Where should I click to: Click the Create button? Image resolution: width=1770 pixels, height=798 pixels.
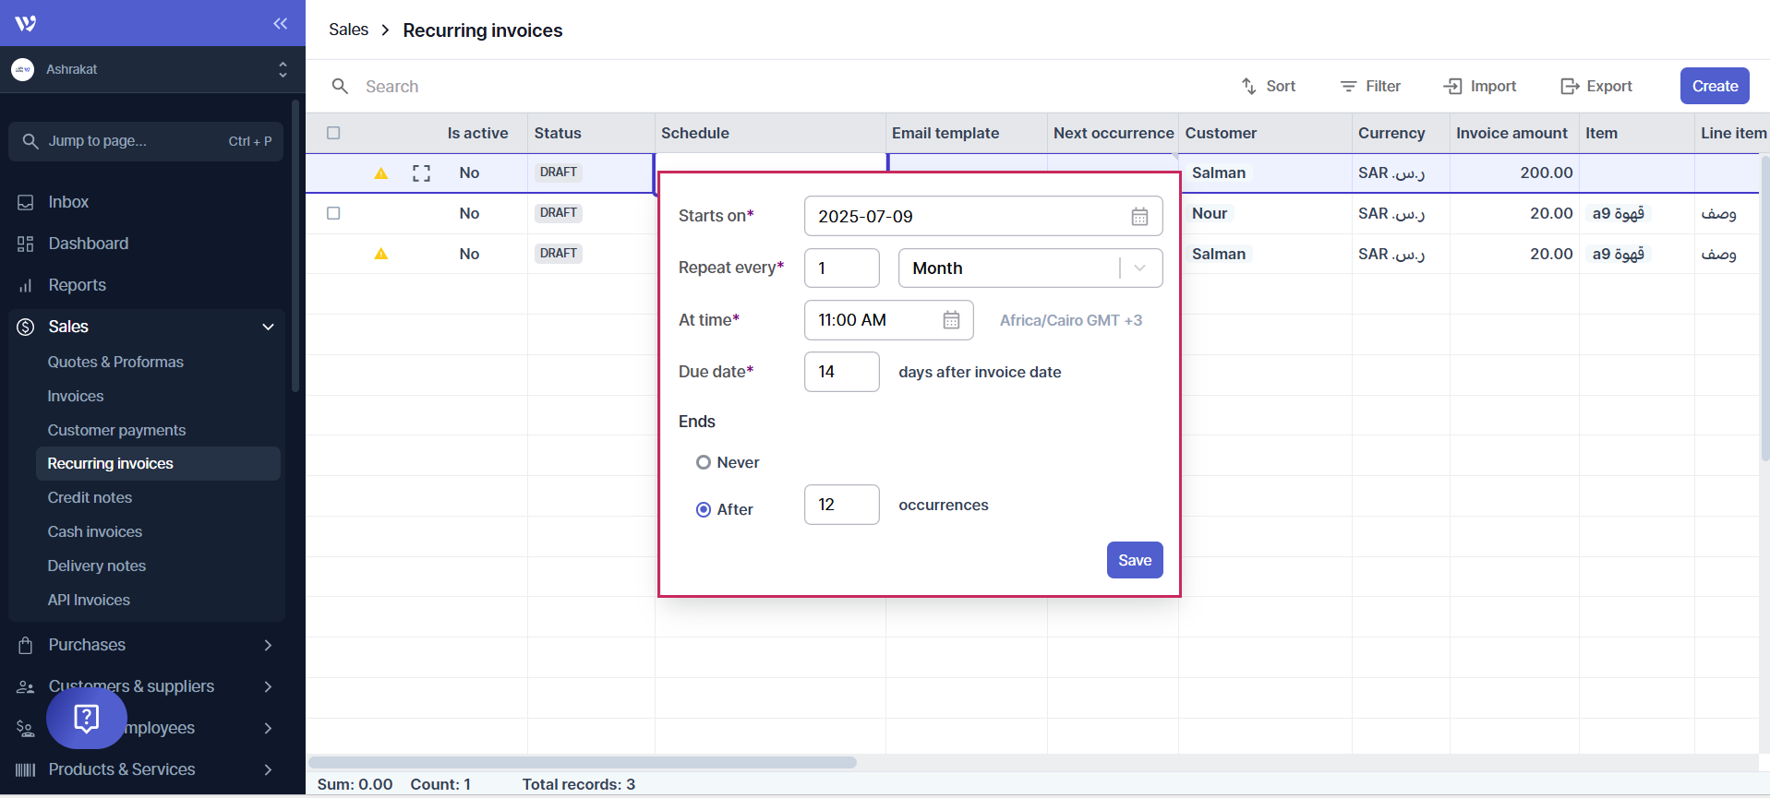[1714, 86]
